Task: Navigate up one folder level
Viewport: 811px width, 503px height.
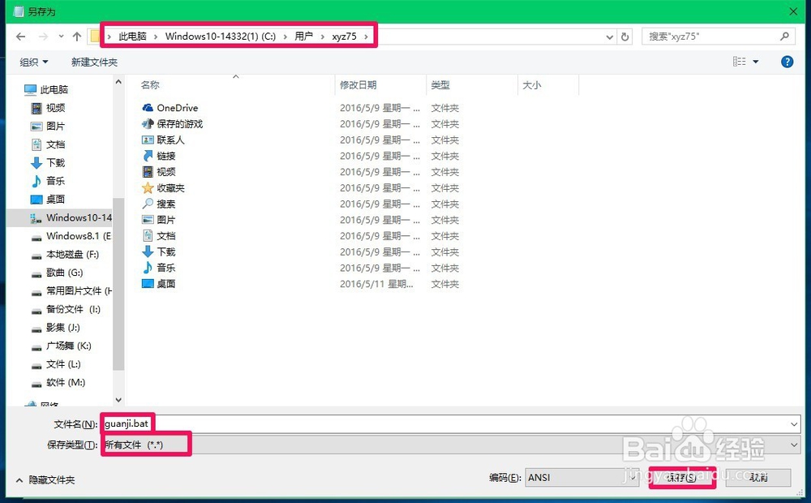Action: click(76, 36)
